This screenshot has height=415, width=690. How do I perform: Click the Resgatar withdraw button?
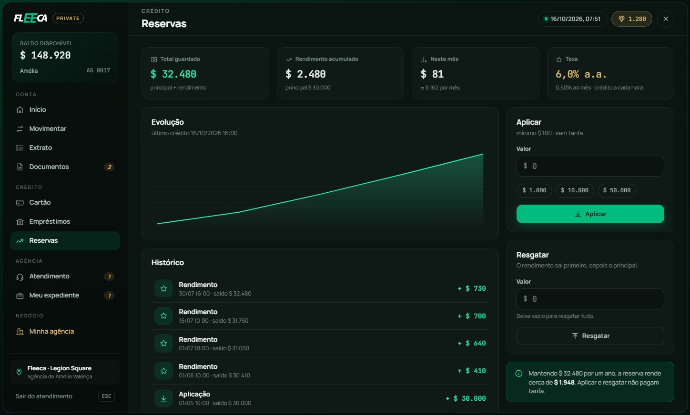590,336
